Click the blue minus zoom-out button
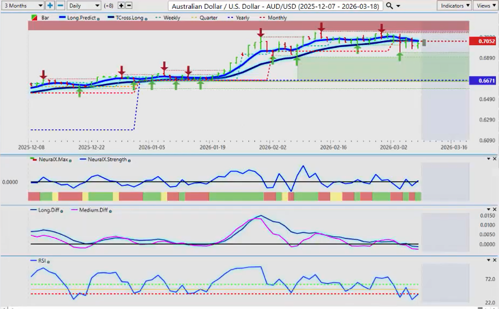499x309 pixels. [x=60, y=5]
